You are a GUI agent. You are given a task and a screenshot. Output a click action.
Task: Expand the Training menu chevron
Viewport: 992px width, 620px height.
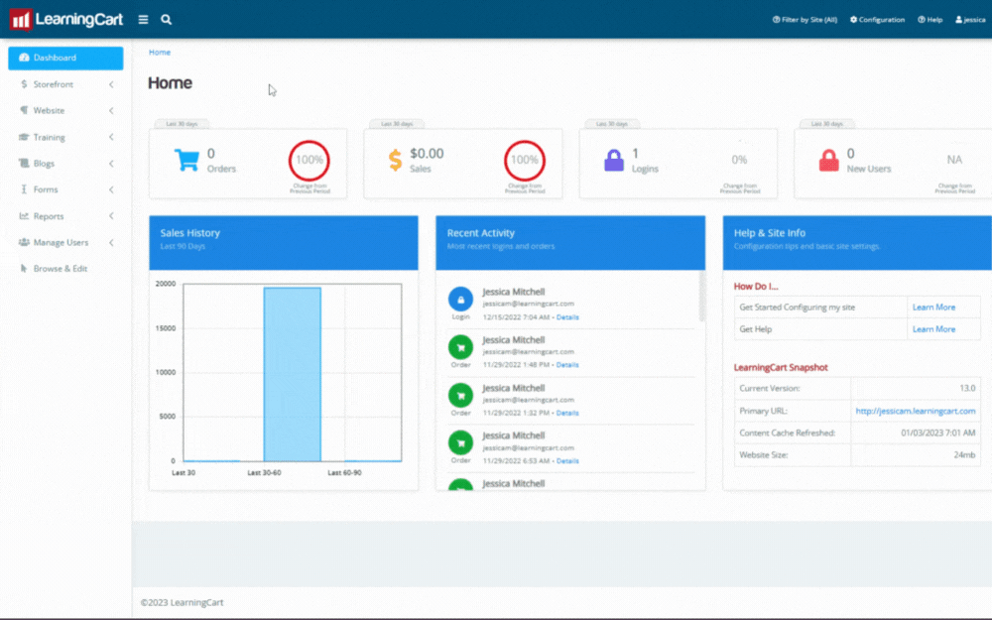coord(111,137)
